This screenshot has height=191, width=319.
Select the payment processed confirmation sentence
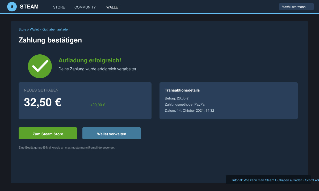(98, 69)
